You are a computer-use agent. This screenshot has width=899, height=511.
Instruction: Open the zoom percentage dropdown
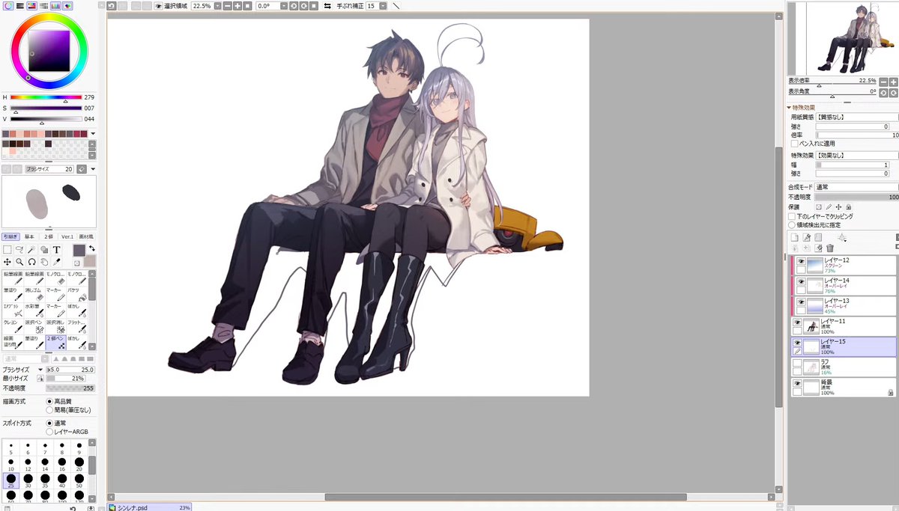217,6
